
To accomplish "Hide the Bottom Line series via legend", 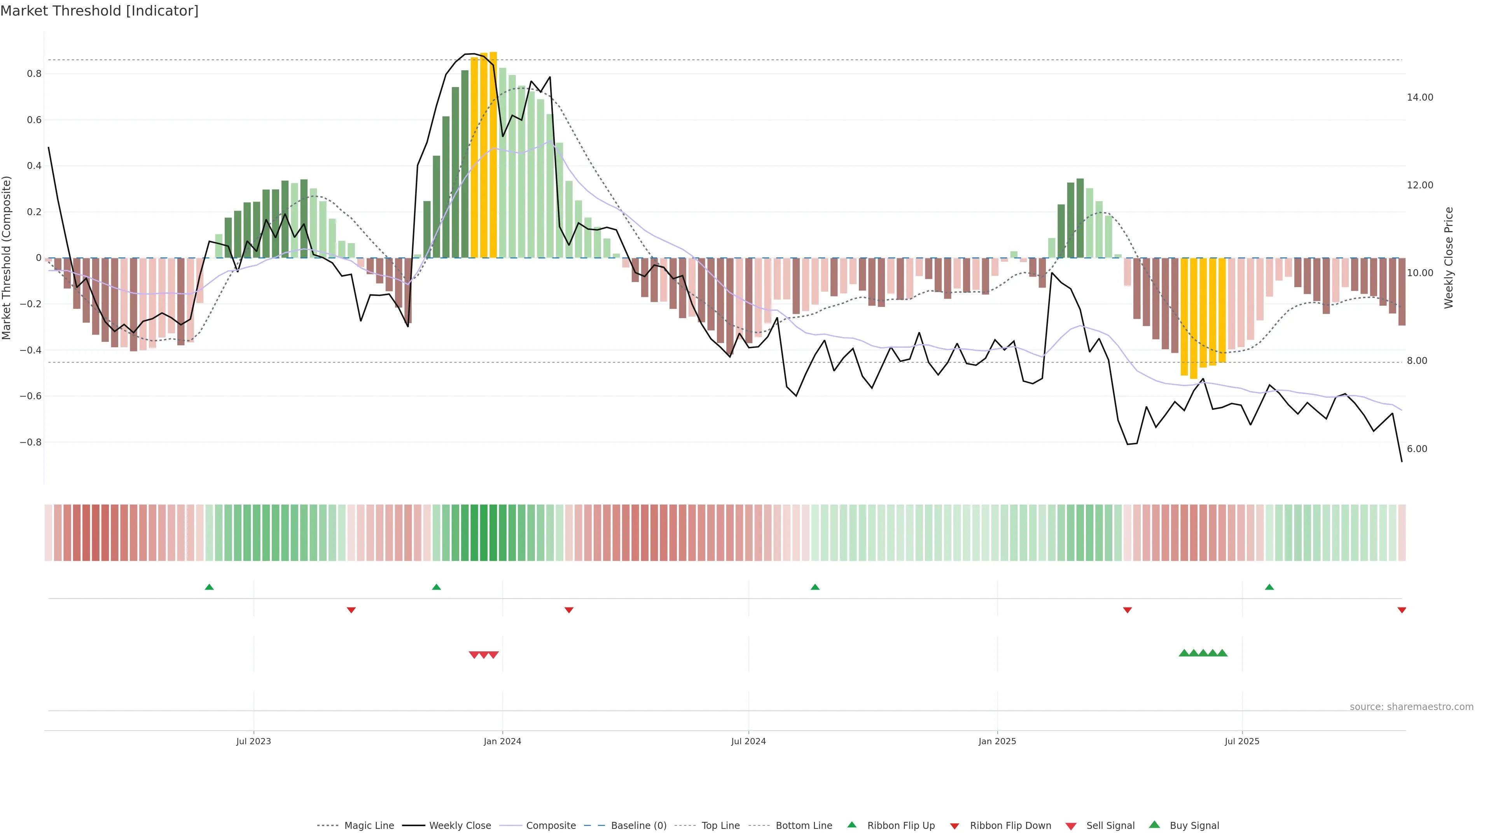I will tap(803, 826).
